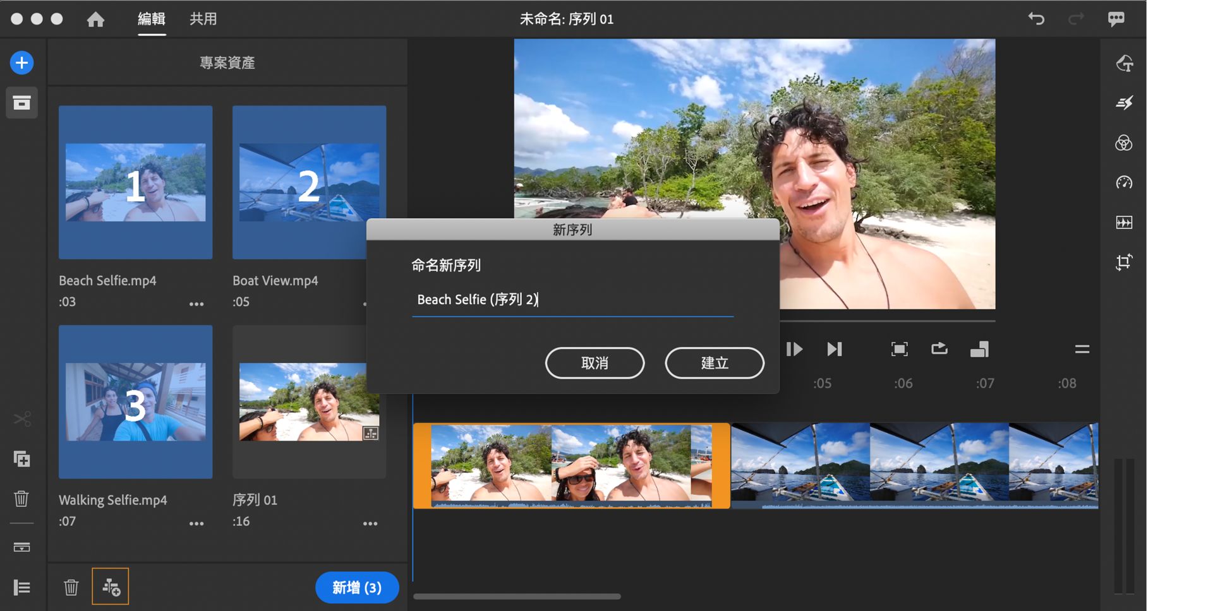Screen dimensions: 1213x611
Task: Open the project assets panel icon
Action: [x=21, y=103]
